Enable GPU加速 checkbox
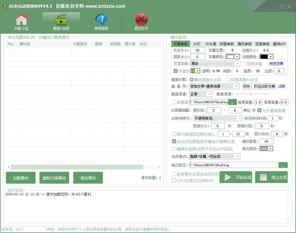The image size is (296, 233). [x=174, y=180]
